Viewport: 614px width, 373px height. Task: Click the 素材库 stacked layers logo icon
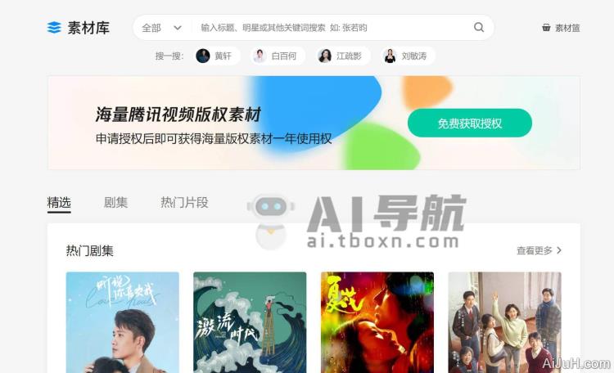point(54,28)
